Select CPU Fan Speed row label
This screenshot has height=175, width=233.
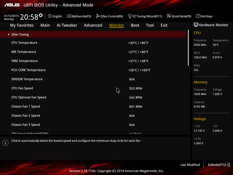point(22,88)
